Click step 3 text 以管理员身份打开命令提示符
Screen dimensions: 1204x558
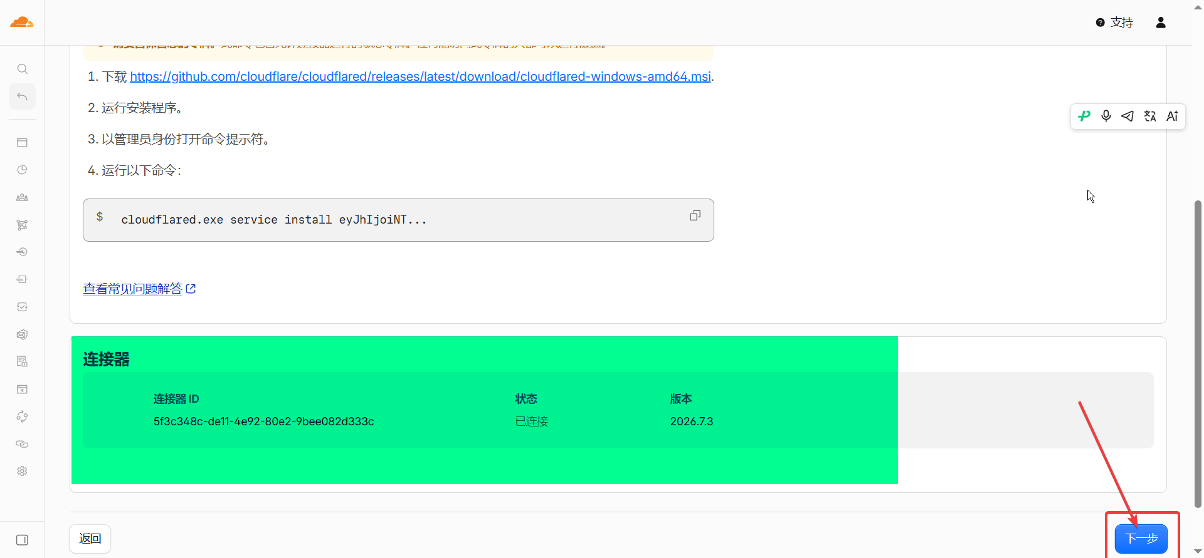tap(186, 139)
